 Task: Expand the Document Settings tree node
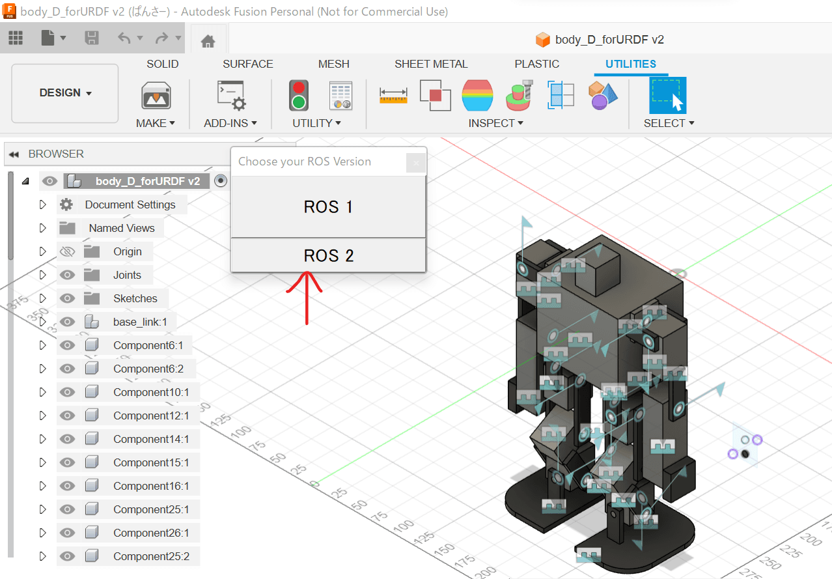tap(43, 205)
